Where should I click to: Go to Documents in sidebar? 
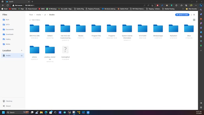pyautogui.click(x=9, y=29)
